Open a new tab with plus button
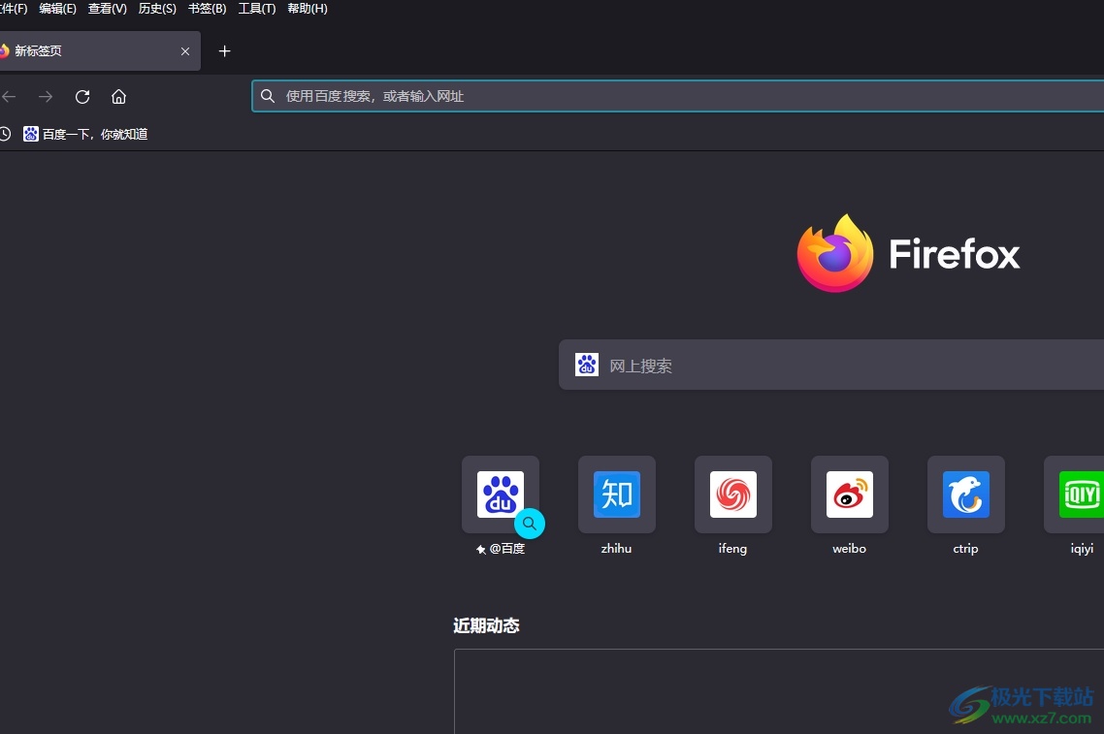Screen dimensions: 1104x734 point(225,50)
